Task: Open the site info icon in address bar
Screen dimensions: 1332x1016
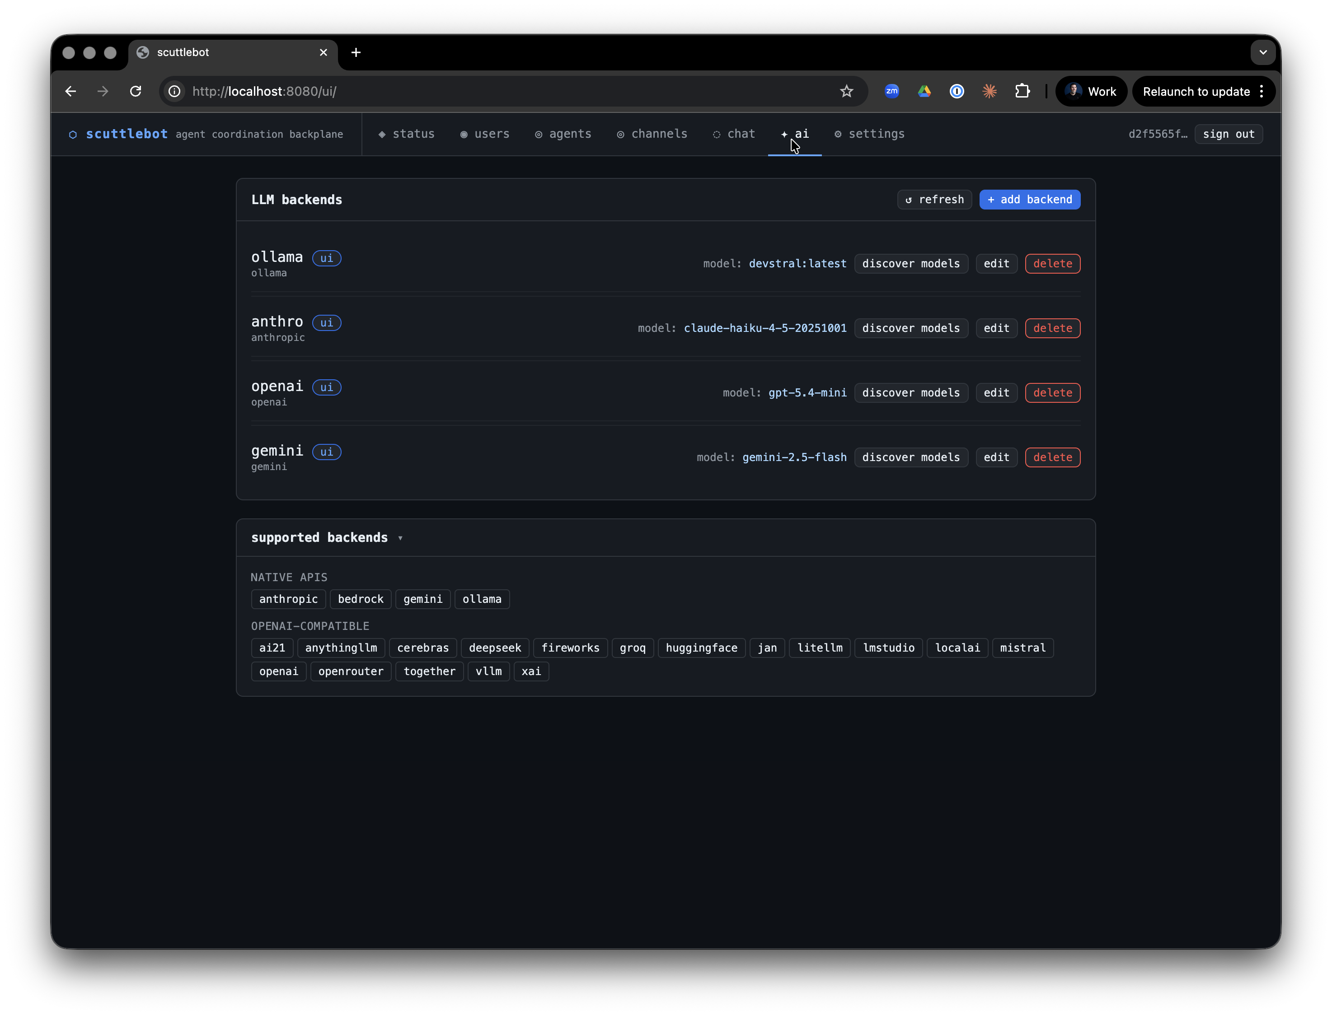Action: (x=174, y=91)
